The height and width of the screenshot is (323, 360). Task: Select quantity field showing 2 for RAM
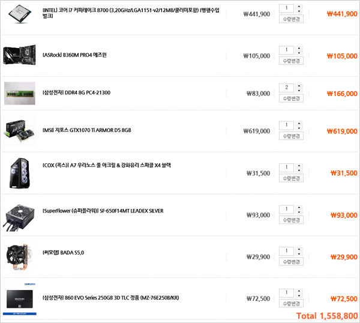tap(287, 88)
